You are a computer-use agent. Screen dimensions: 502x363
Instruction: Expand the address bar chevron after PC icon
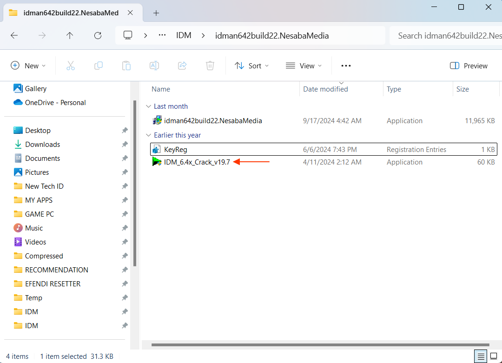pos(145,35)
